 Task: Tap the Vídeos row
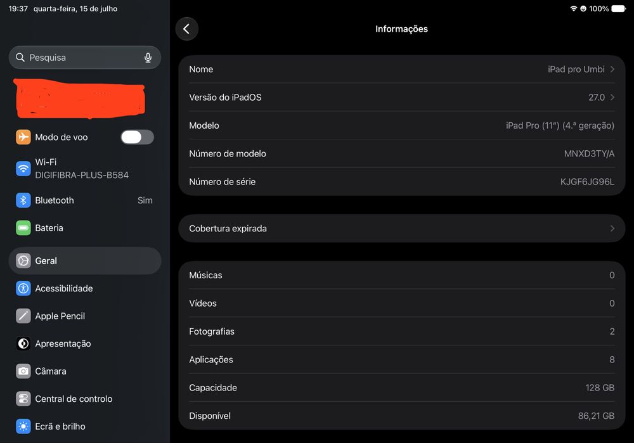[x=402, y=303]
